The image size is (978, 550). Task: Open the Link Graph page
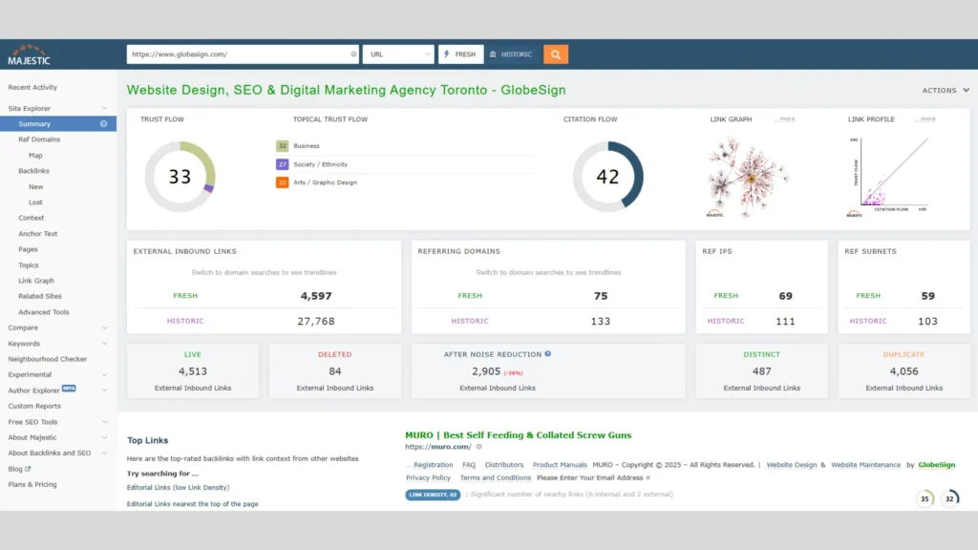(36, 281)
